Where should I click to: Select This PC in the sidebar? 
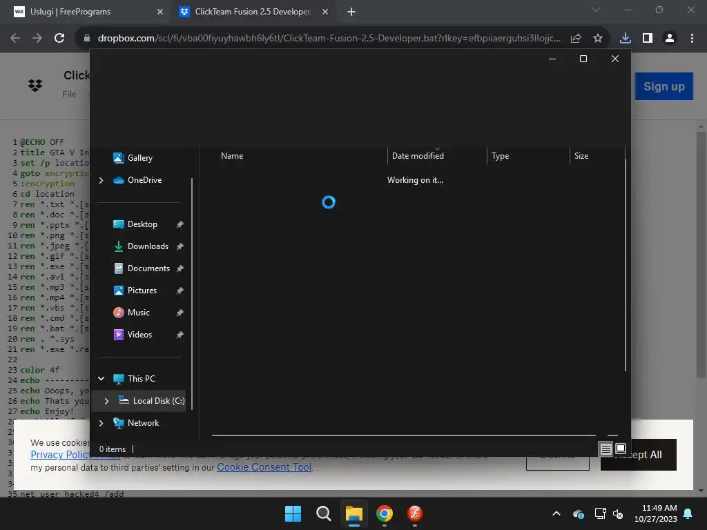point(141,379)
